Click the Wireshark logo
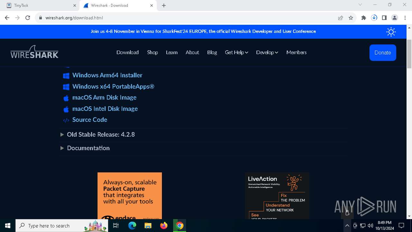 coord(34,52)
